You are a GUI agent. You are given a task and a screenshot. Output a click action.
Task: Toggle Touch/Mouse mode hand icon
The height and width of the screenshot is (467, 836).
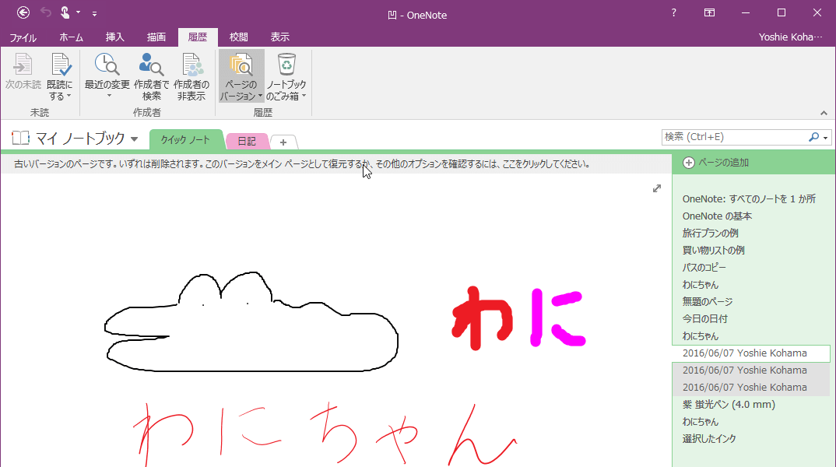click(x=65, y=12)
